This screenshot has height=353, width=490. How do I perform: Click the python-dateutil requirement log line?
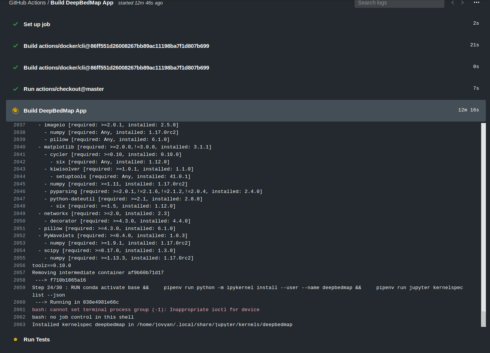coord(123,199)
